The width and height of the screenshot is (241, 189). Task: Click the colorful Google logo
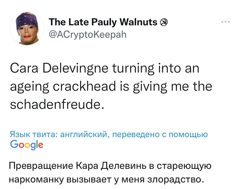[27, 144]
